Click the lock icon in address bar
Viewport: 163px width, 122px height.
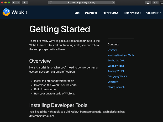click(69, 3)
